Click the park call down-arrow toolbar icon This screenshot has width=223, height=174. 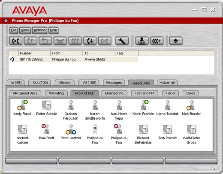pyautogui.click(x=90, y=41)
